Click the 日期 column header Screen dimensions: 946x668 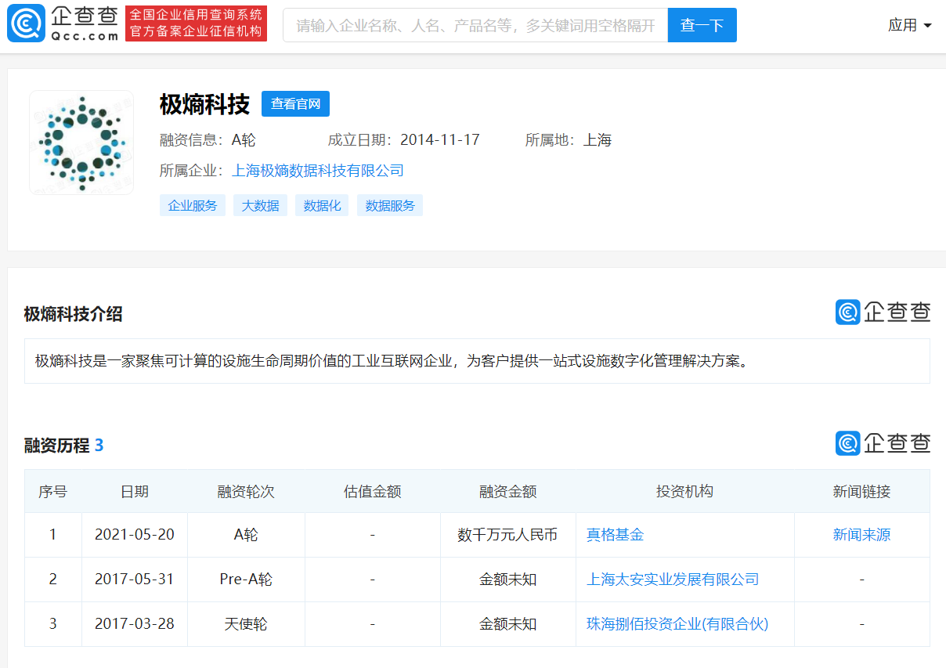pos(135,492)
